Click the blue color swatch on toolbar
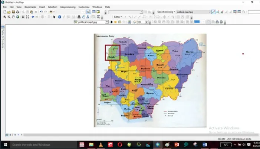The height and width of the screenshot is (149, 260). pyautogui.click(x=197, y=22)
